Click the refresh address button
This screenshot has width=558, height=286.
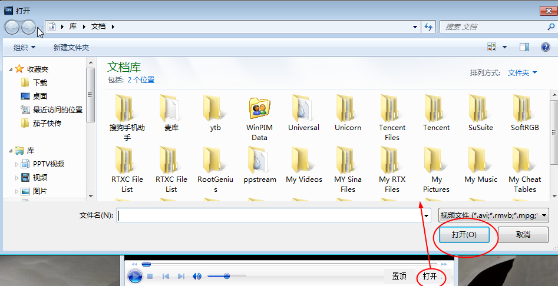tap(428, 26)
